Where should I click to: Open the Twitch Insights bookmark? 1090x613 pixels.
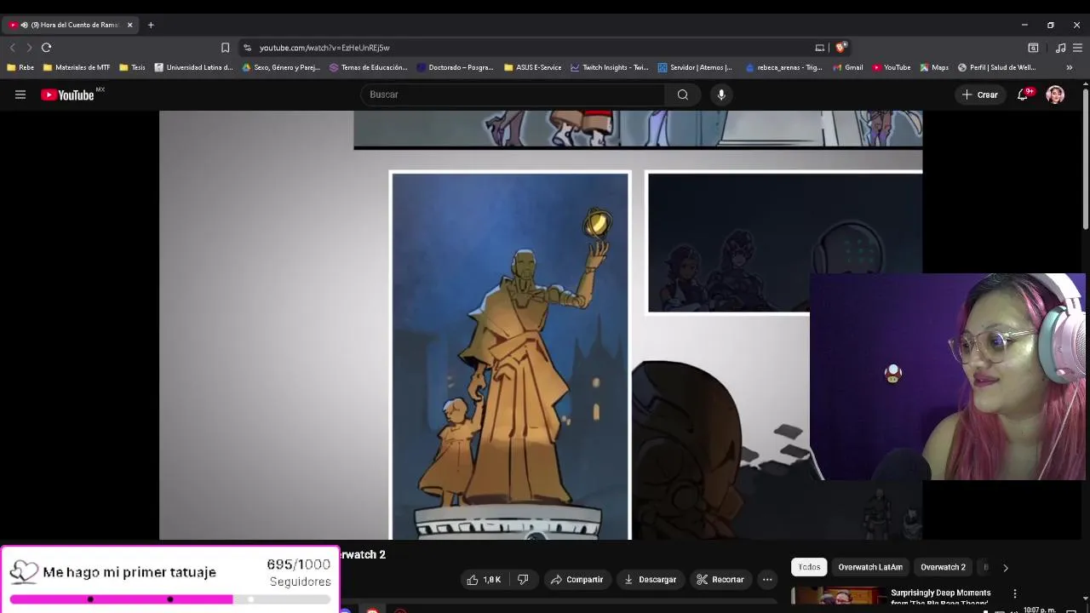(610, 67)
